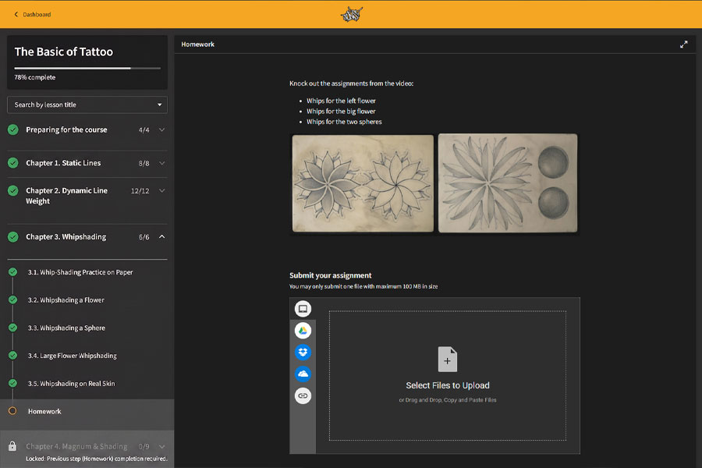Click the 12/12 lesson count
702x468 pixels.
tap(140, 191)
